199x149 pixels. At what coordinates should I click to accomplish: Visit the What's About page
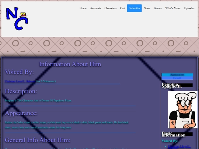pyautogui.click(x=173, y=8)
